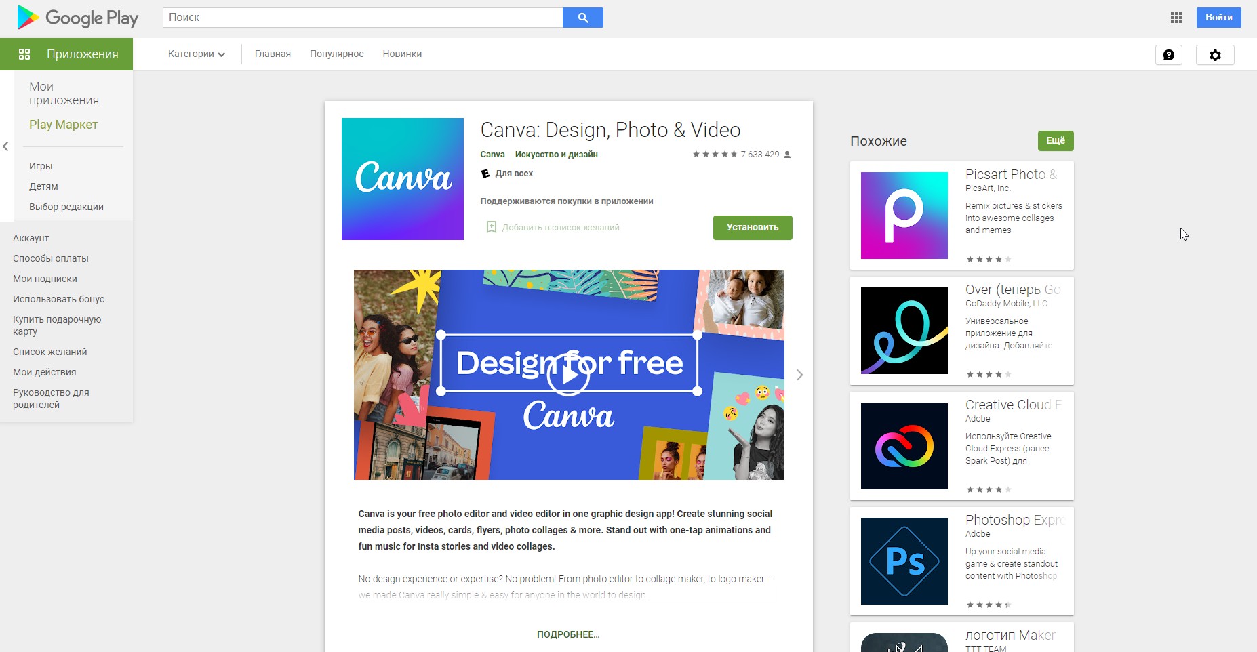Open the Искусство и дизайн category link
The width and height of the screenshot is (1257, 652).
coord(557,155)
